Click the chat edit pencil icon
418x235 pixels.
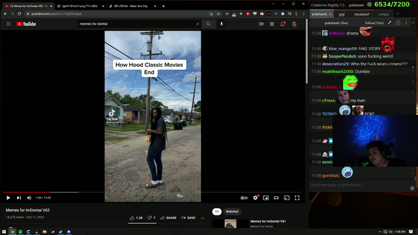(389, 23)
